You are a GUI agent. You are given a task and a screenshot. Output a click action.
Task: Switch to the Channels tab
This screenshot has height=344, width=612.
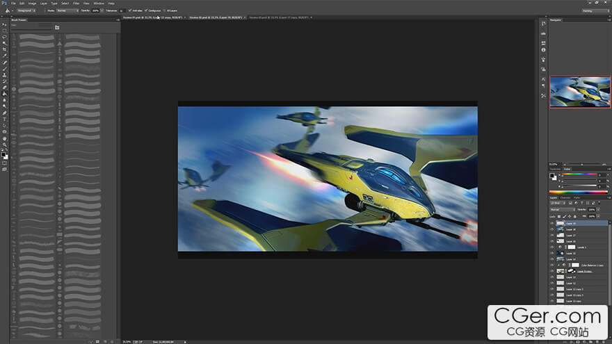(x=565, y=198)
